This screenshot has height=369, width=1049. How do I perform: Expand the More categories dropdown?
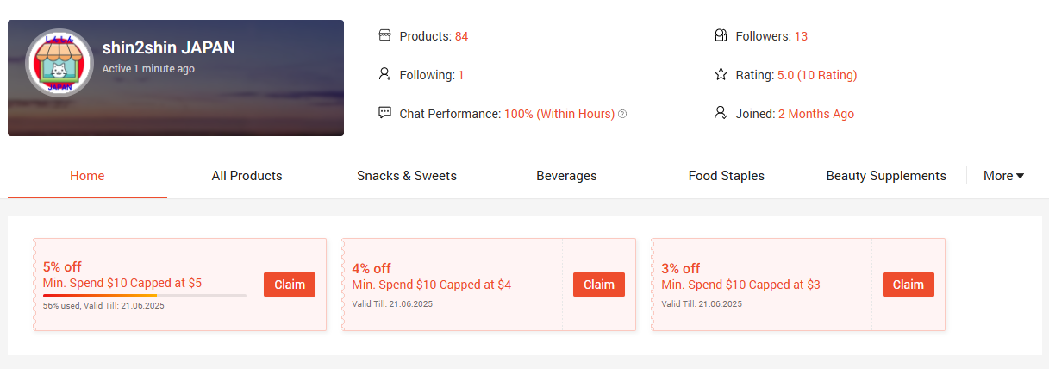[1003, 176]
